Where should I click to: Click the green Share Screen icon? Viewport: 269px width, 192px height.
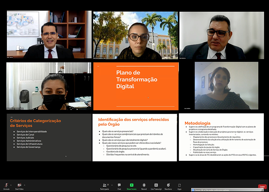(x=132, y=185)
